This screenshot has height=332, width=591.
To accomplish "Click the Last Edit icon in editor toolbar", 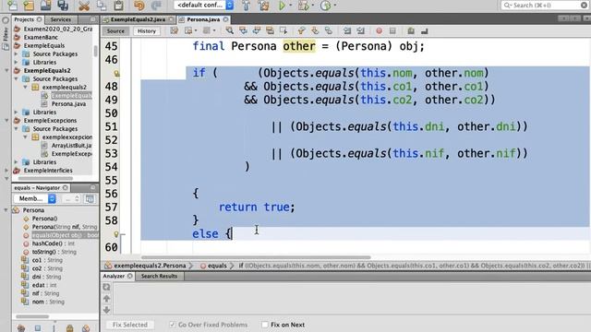I will pos(175,30).
